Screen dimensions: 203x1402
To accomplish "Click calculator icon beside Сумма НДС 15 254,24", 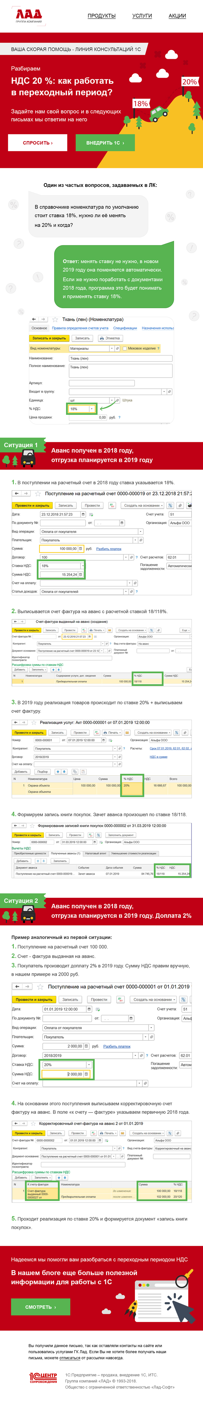I will [x=81, y=574].
